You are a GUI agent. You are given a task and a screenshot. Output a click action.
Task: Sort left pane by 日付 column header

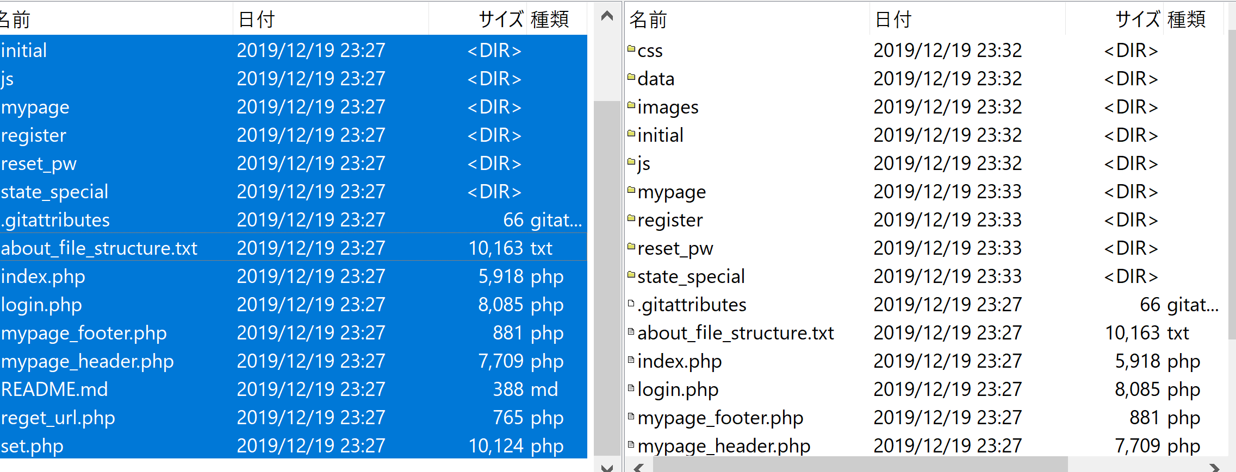pos(331,20)
